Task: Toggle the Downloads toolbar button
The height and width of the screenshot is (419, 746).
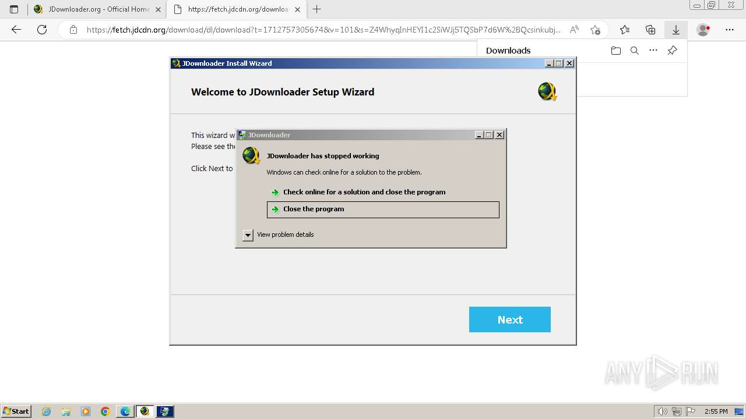Action: pyautogui.click(x=675, y=30)
